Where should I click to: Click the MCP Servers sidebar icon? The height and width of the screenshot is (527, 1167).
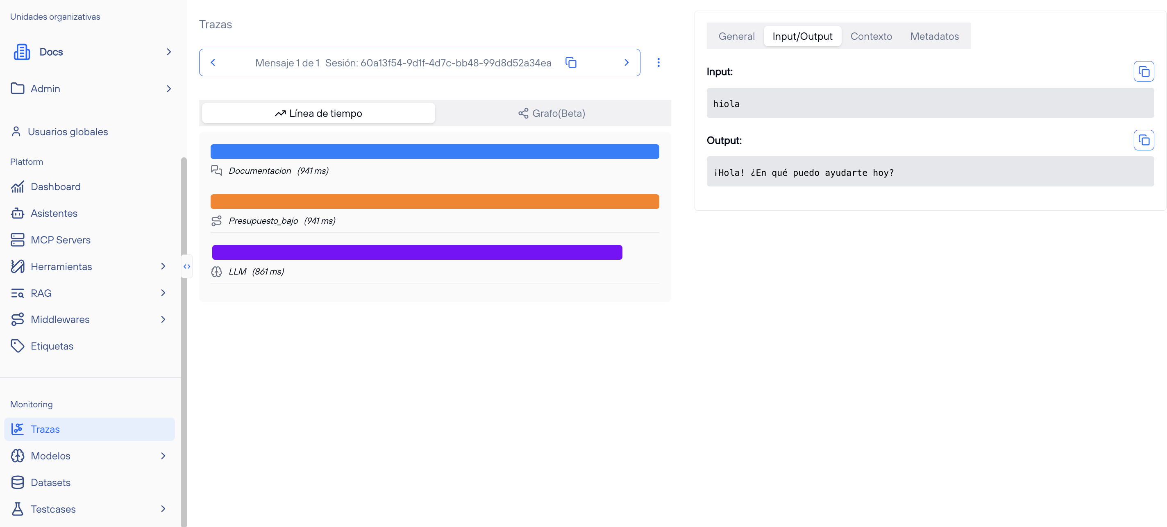click(x=17, y=240)
